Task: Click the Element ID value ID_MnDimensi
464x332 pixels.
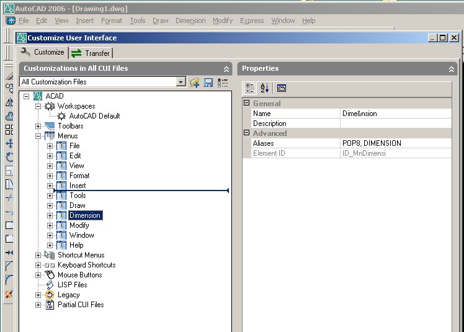Action: tap(396, 153)
